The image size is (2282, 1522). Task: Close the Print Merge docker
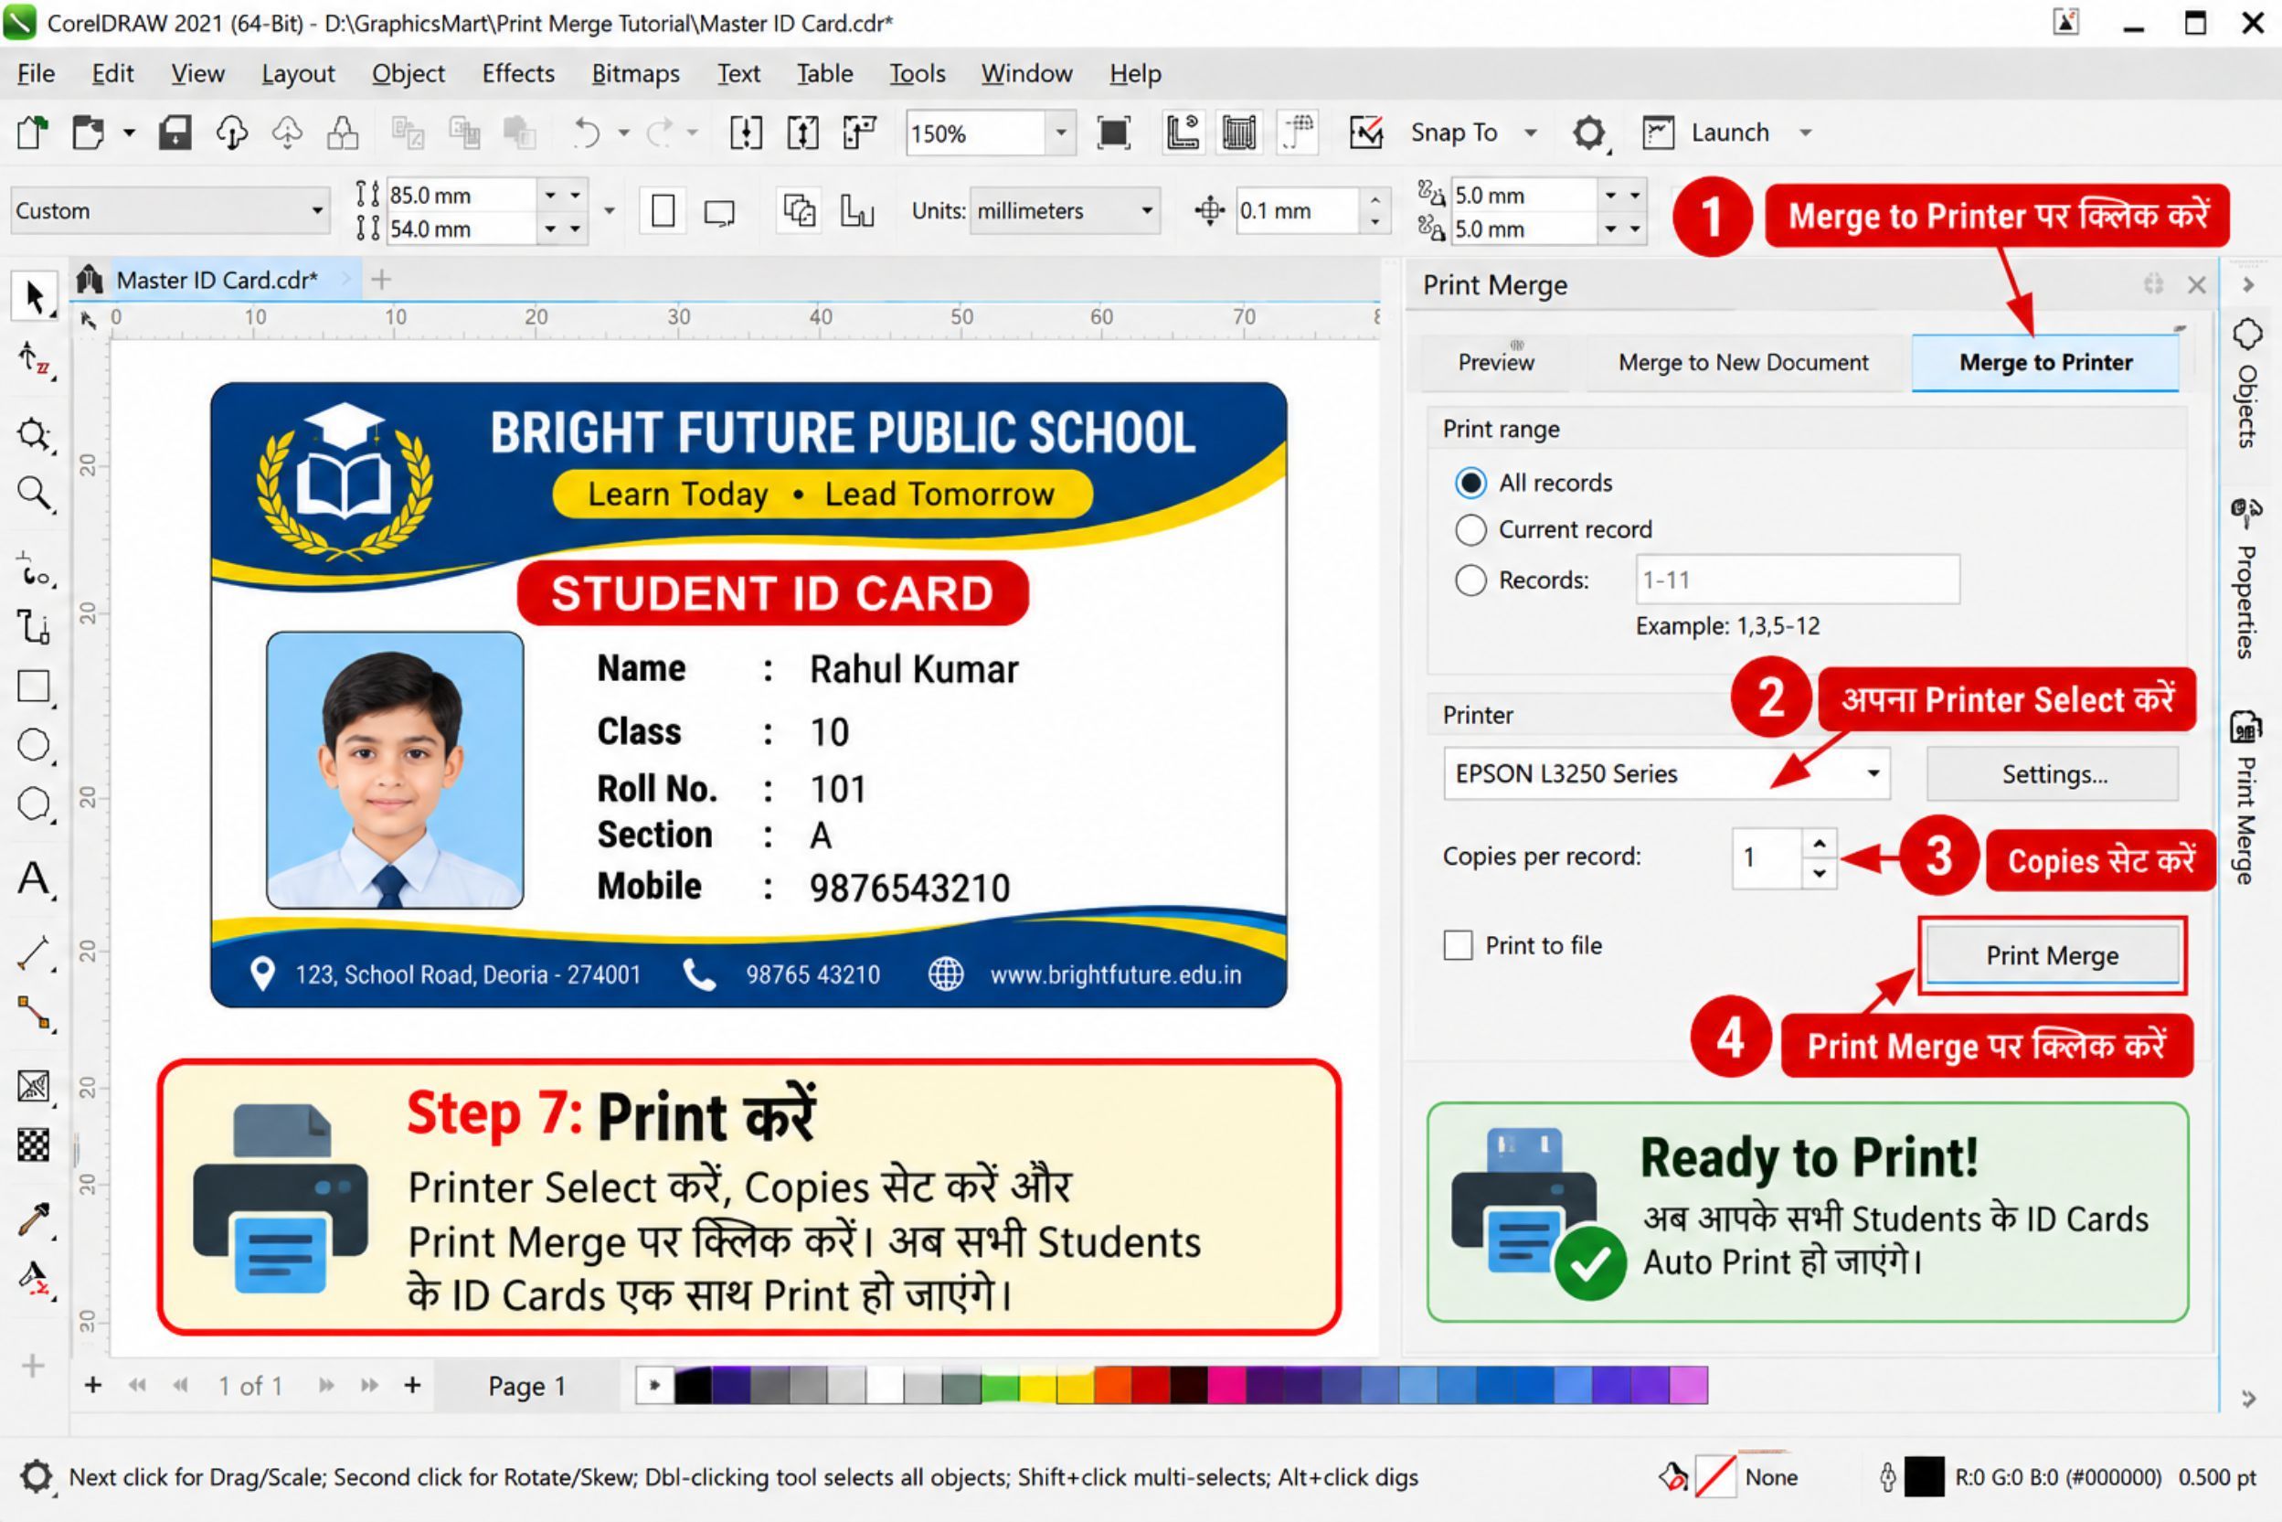point(2197,284)
